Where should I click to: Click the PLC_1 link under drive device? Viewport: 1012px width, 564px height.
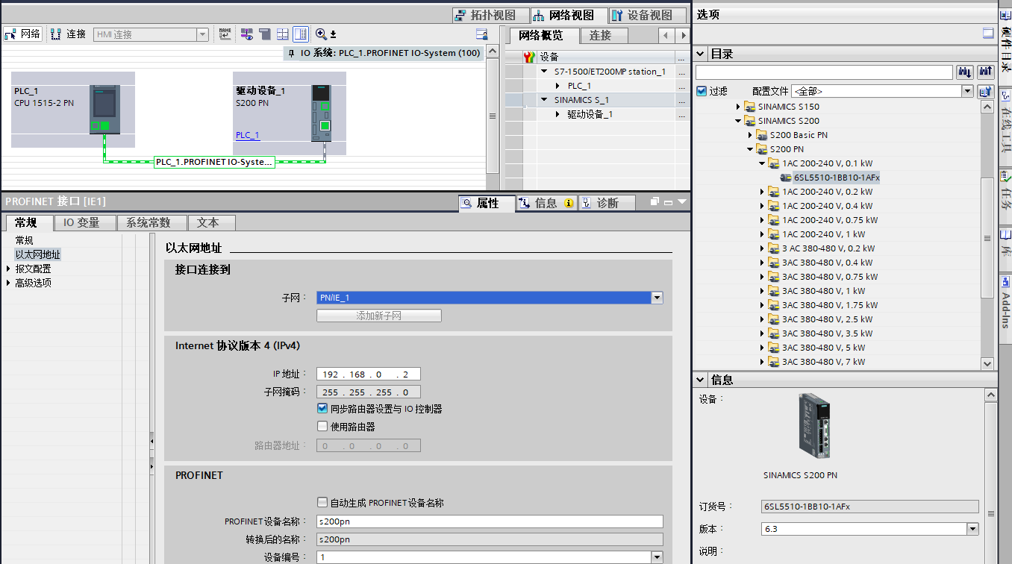coord(248,135)
